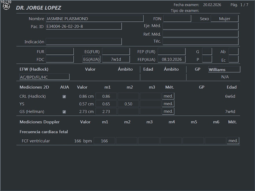Toggle the CRL (Hadlock) AUA checkbox

64,97
